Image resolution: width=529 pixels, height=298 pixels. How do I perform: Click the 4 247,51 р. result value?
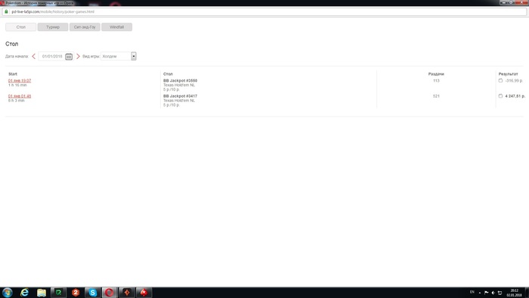tap(515, 96)
